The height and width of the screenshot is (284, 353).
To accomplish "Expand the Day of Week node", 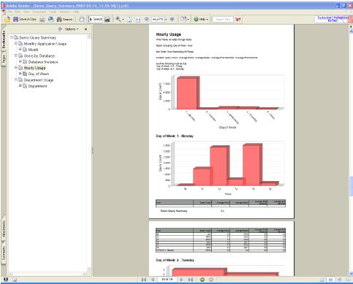I will tap(20, 74).
